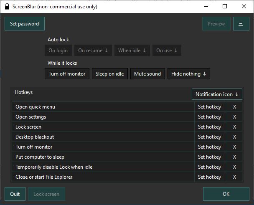Click the lock icon in title bar
Viewport: 254px width, 205px height.
coord(7,7)
